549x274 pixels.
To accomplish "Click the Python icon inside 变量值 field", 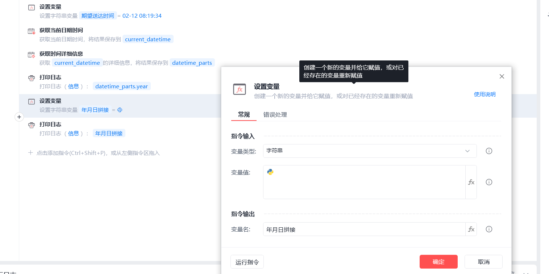I will [x=270, y=172].
